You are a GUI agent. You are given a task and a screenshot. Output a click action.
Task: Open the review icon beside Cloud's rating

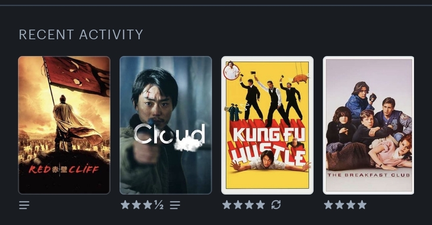click(x=175, y=205)
